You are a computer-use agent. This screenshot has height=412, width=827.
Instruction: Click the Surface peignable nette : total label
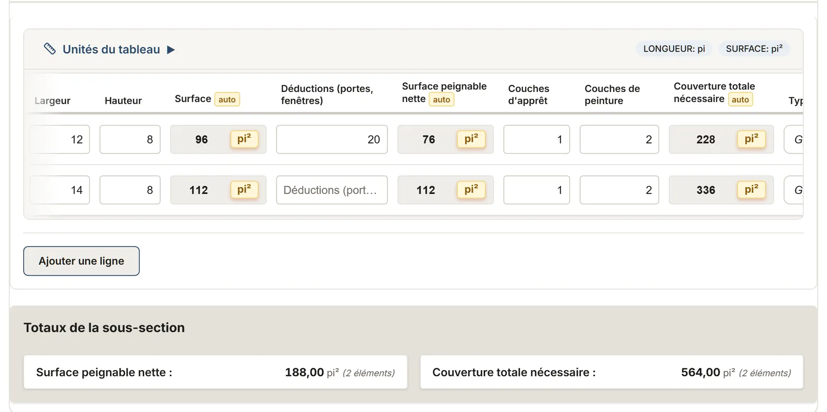[104, 372]
